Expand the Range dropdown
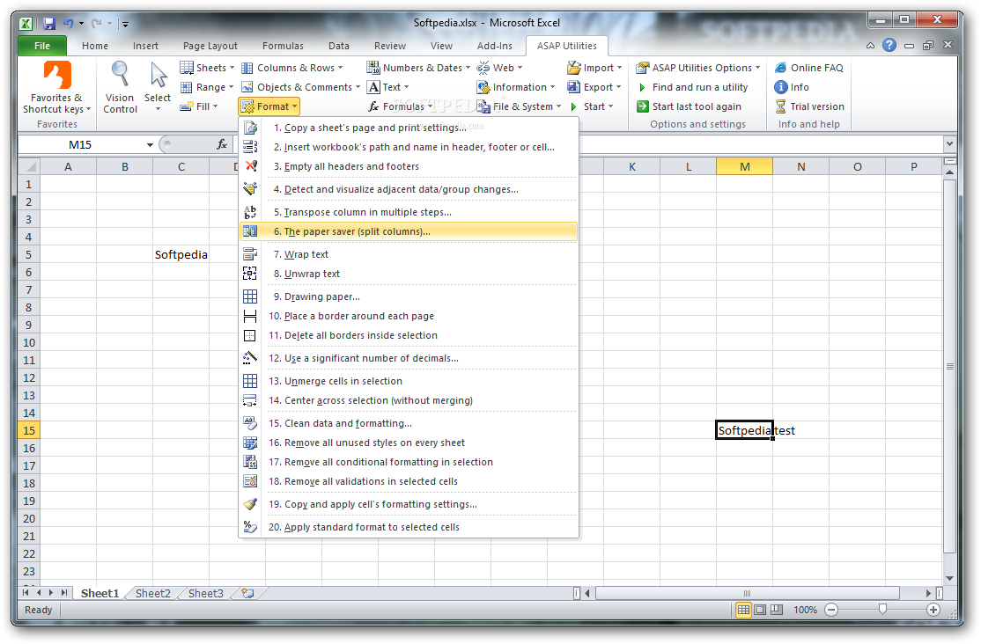 click(x=206, y=87)
